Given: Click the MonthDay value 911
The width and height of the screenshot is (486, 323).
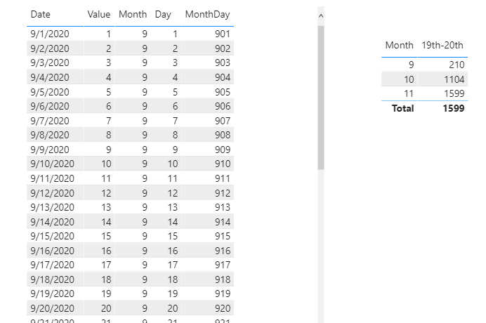Looking at the screenshot, I should click(x=223, y=178).
